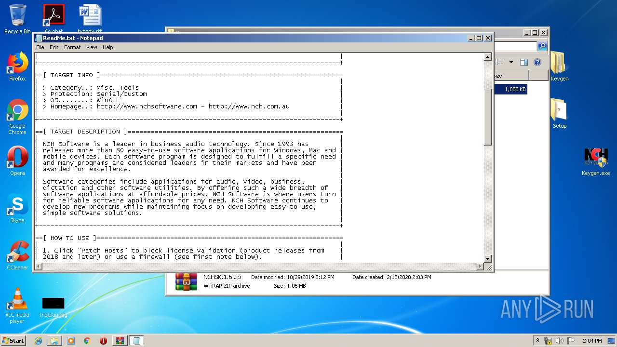Open VLC media player shortcut
This screenshot has height=347, width=617.
pyautogui.click(x=17, y=306)
